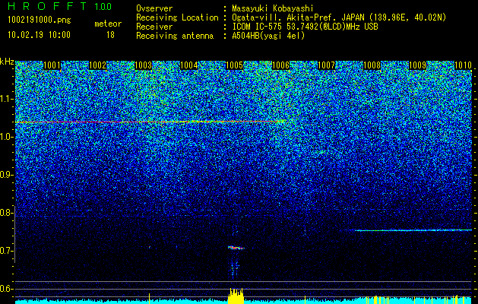Screen dimensions: 478x304
Task: Click the red carrier line near 1.04 kHz
Action: coord(151,122)
